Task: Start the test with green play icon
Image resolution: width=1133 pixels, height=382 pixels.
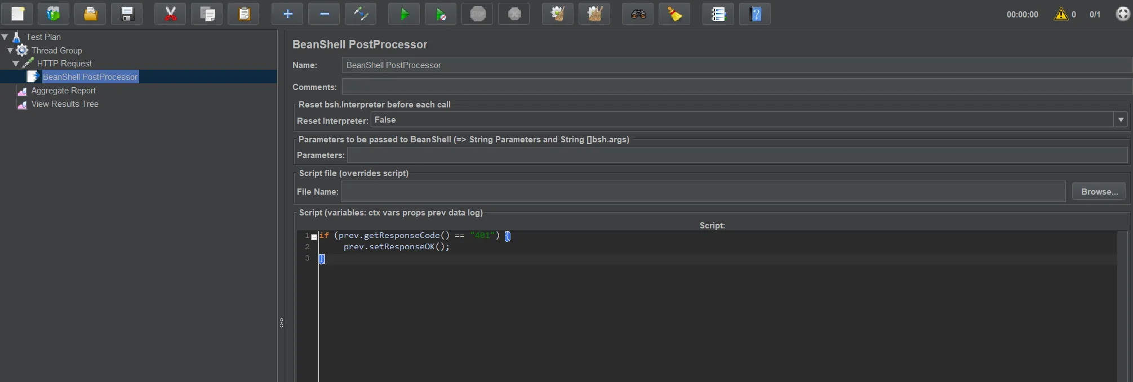Action: 404,14
